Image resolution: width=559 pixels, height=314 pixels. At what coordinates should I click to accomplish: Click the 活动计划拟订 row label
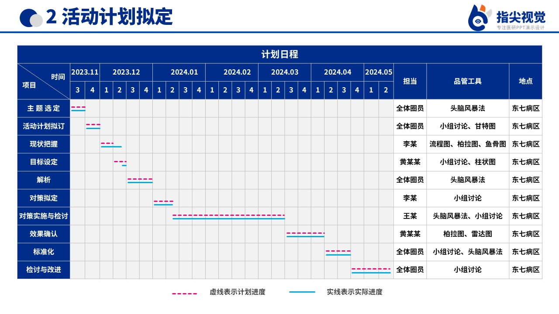click(x=44, y=126)
